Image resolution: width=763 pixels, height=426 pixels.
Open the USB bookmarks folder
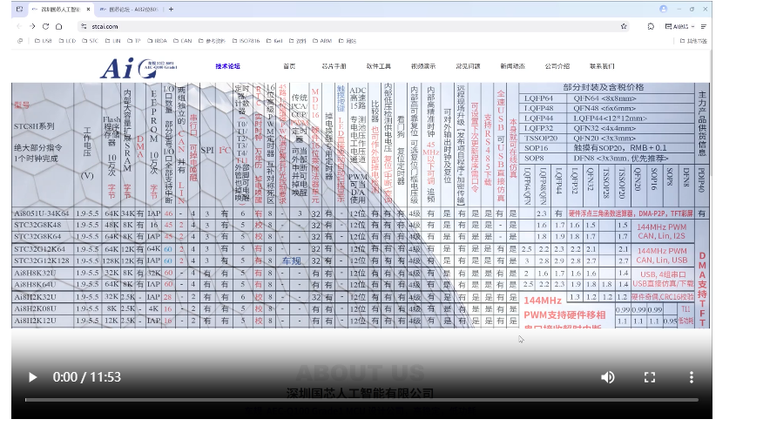[x=43, y=41]
